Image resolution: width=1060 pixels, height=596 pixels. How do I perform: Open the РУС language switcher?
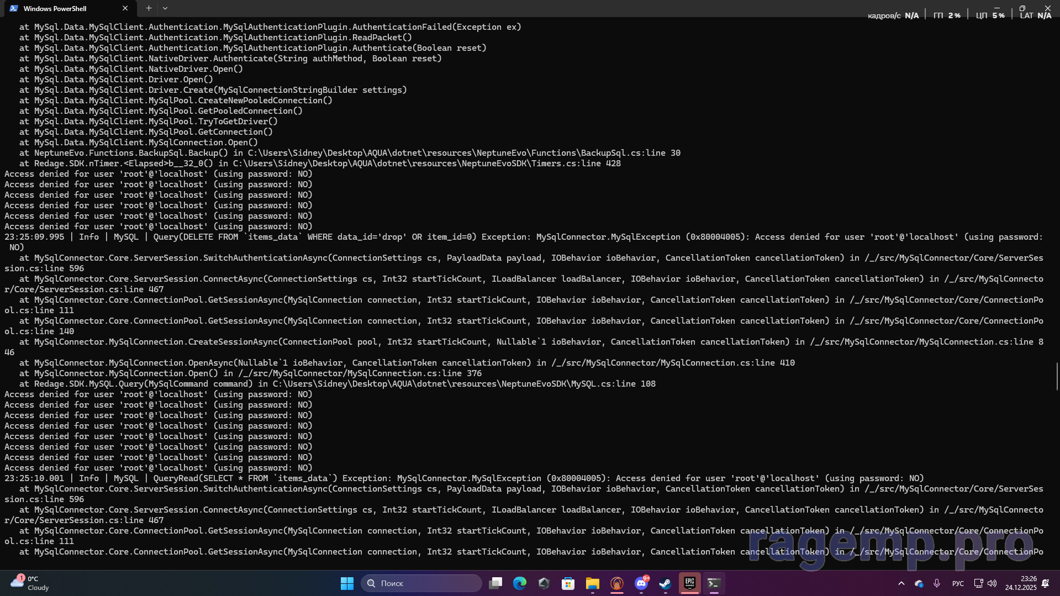(958, 583)
